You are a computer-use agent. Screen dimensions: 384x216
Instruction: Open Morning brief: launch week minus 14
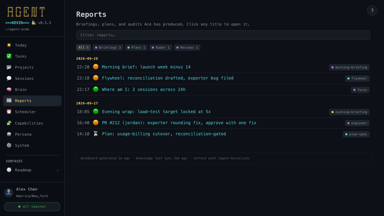[x=146, y=67]
